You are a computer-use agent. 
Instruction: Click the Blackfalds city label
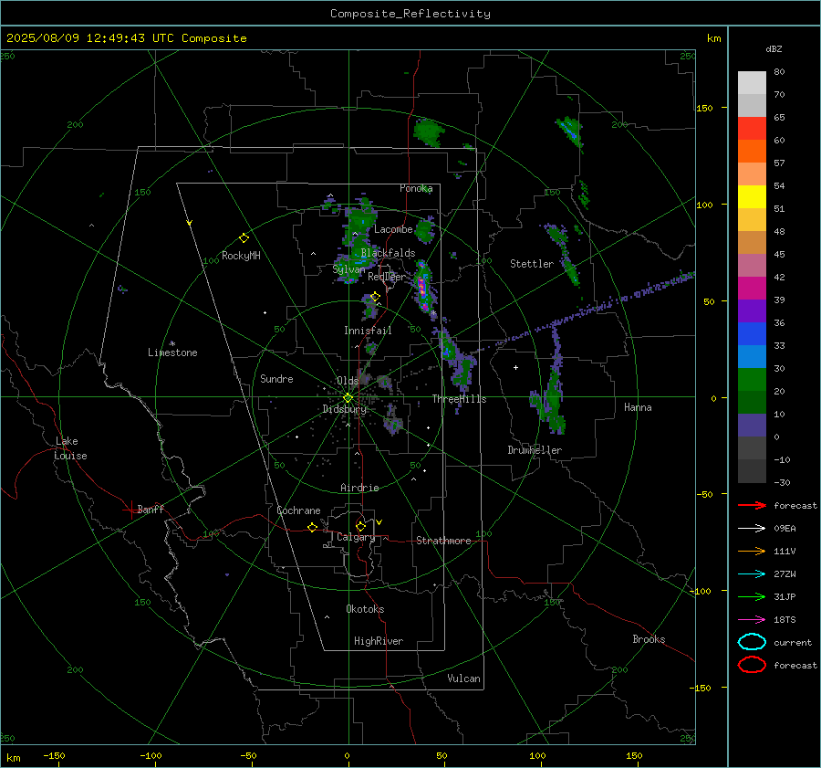coord(388,253)
